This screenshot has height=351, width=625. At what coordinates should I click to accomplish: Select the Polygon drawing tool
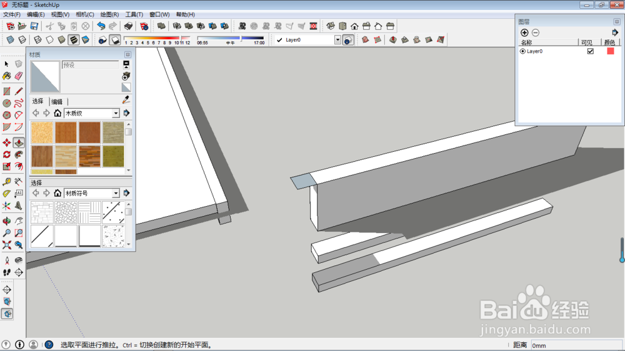click(x=6, y=115)
